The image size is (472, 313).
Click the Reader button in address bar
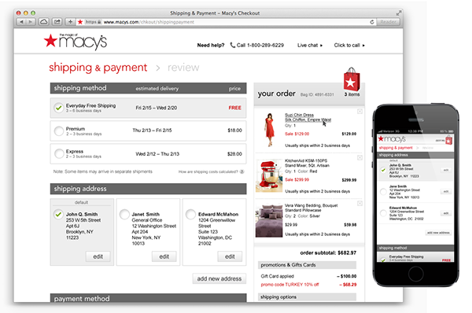coord(388,22)
